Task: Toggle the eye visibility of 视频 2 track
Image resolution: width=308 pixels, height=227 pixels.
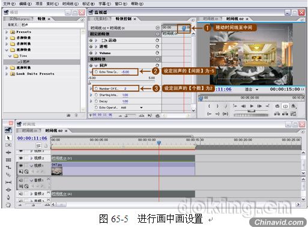Action: pos(21,158)
